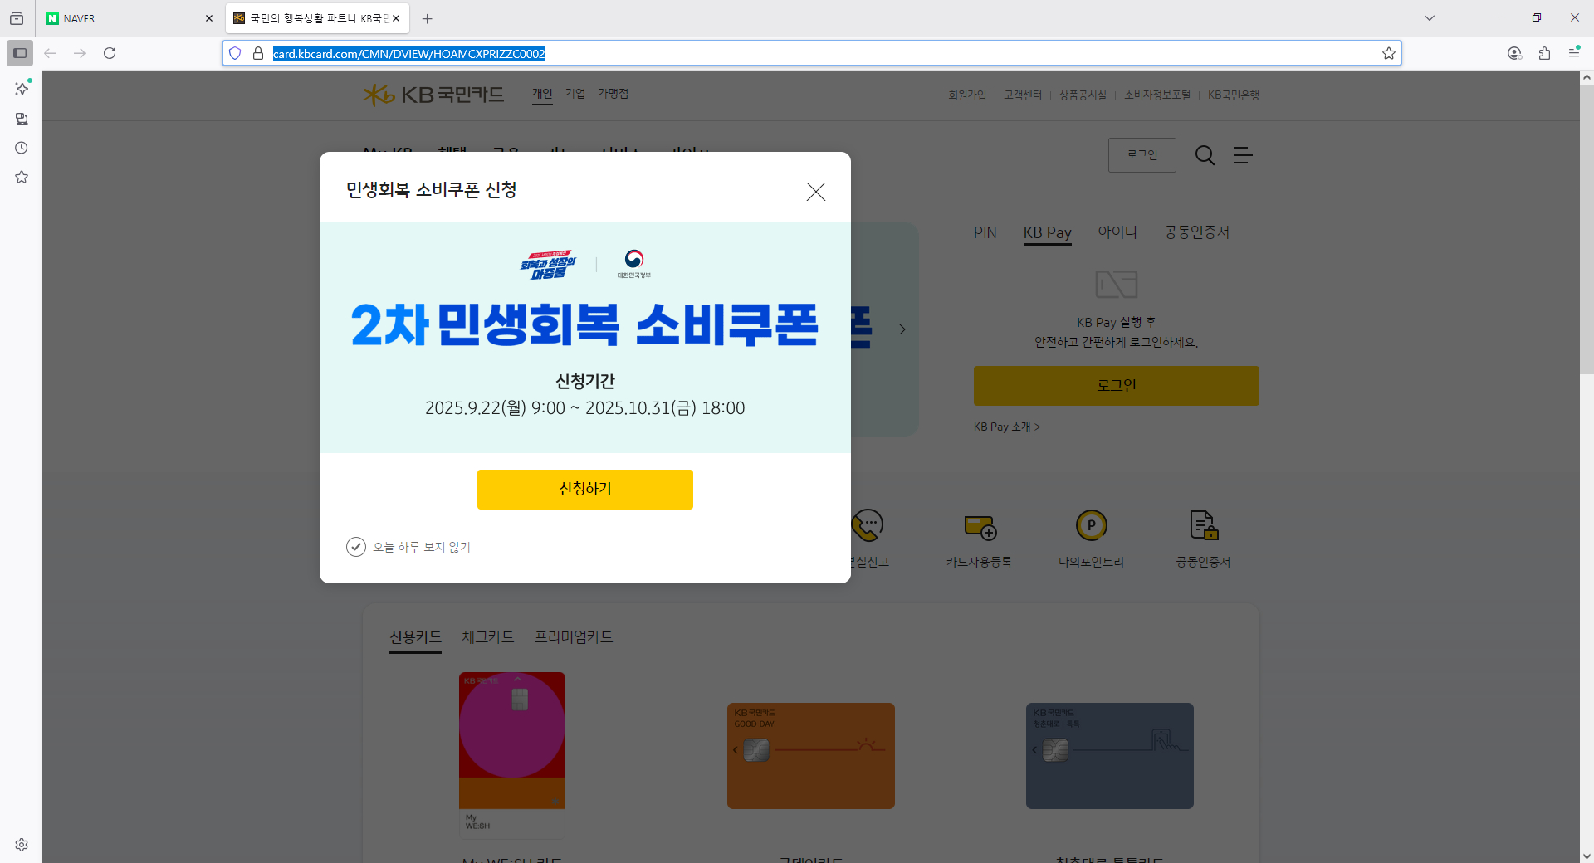Click the KB Pay 소개 link

tap(1005, 427)
